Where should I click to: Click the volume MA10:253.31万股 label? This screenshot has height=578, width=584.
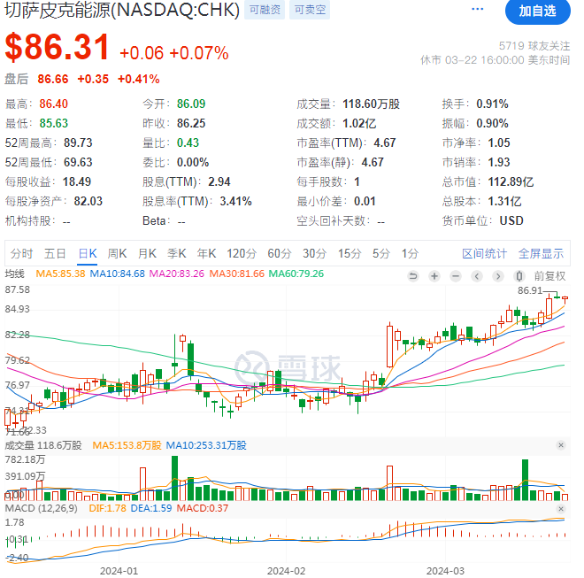pyautogui.click(x=206, y=445)
